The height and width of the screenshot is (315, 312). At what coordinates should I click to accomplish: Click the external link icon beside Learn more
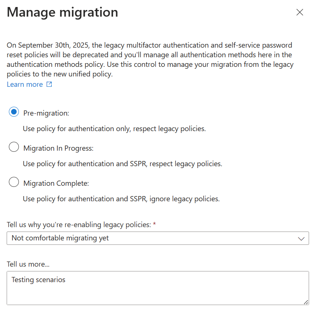coord(49,85)
